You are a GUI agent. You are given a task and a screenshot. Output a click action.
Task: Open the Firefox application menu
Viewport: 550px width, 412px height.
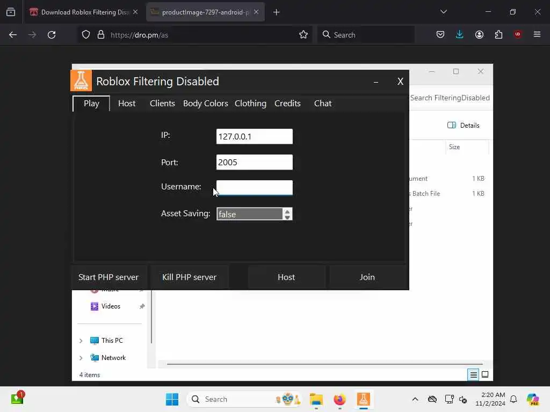click(537, 34)
